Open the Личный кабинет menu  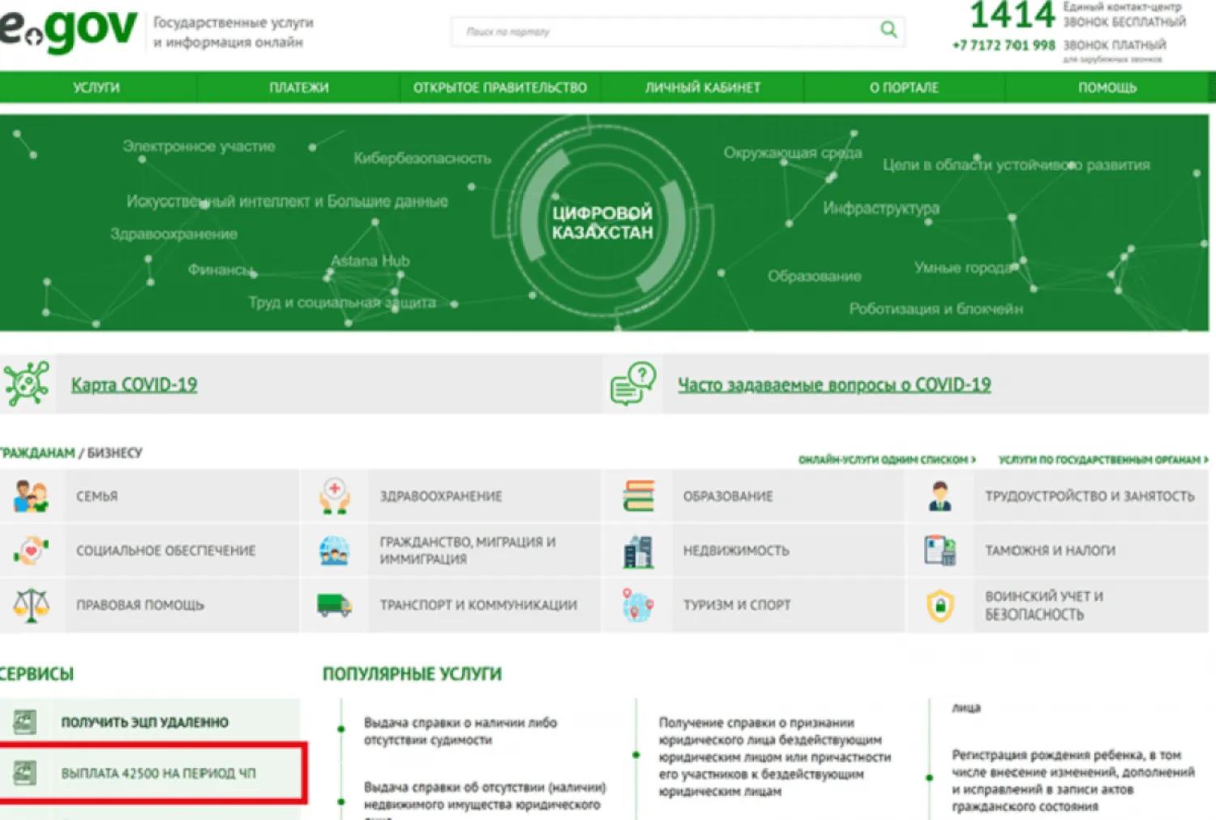coord(703,88)
